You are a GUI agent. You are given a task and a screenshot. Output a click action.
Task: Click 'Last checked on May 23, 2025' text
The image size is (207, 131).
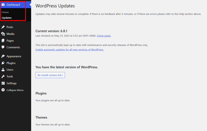coord(66,36)
